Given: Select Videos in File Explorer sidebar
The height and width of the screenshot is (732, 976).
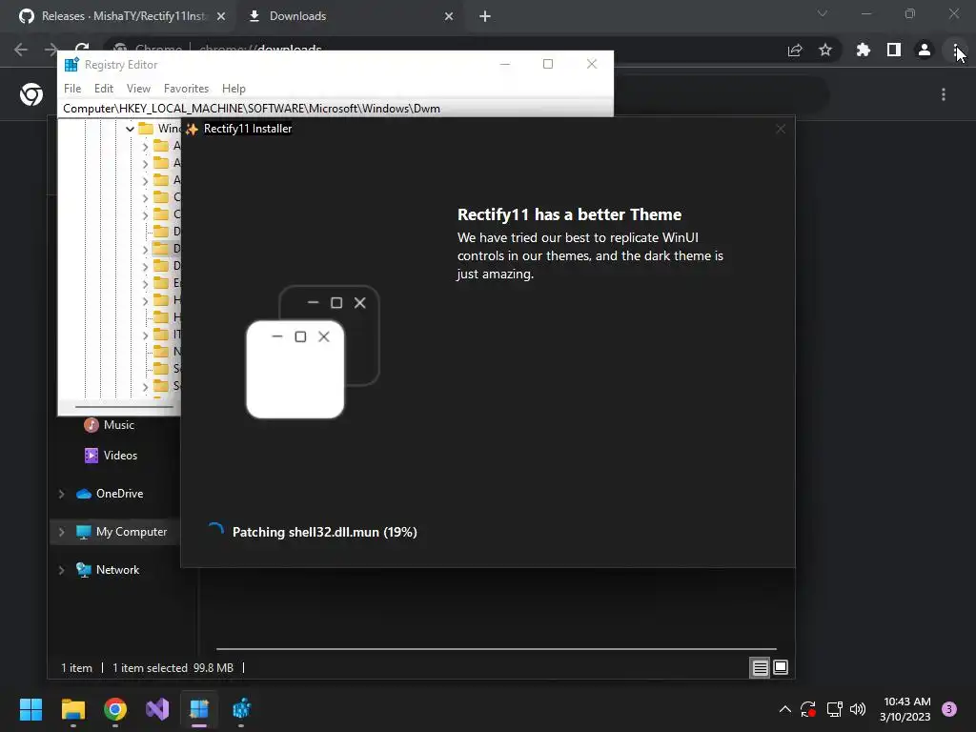Looking at the screenshot, I should 111,456.
